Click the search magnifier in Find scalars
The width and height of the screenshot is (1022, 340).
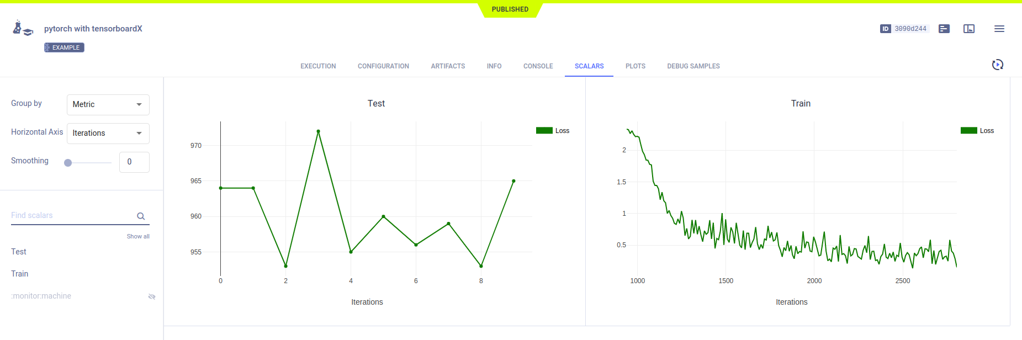(141, 216)
